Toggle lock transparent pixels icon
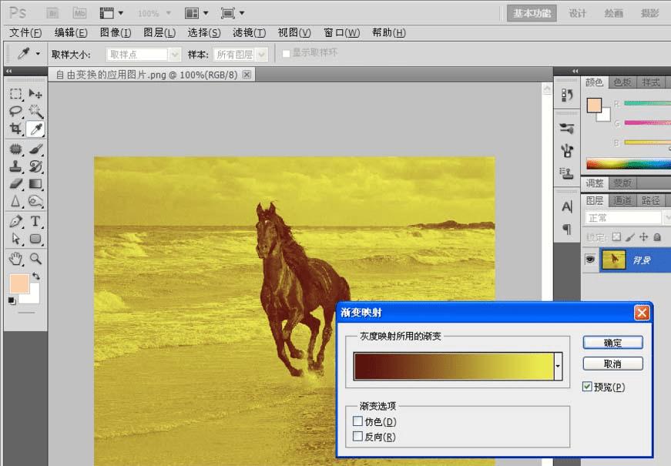This screenshot has width=671, height=466. point(616,236)
